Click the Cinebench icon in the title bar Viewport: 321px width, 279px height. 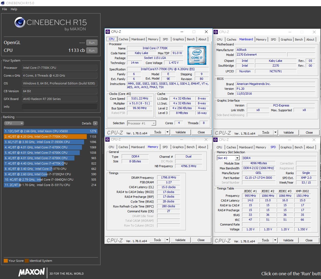coord(3,3)
